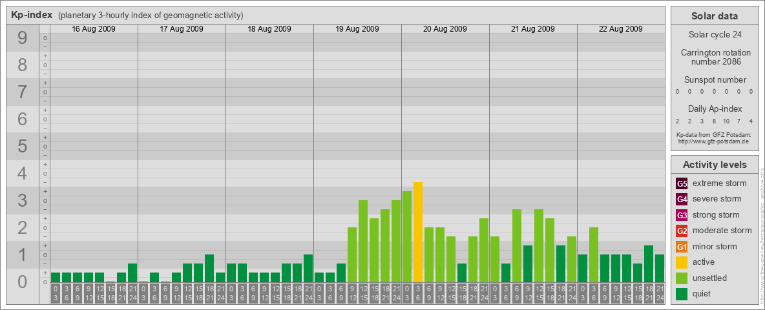Viewport: 765px width, 310px height.
Task: Click the '21 Aug 2009' date header
Action: (533, 29)
